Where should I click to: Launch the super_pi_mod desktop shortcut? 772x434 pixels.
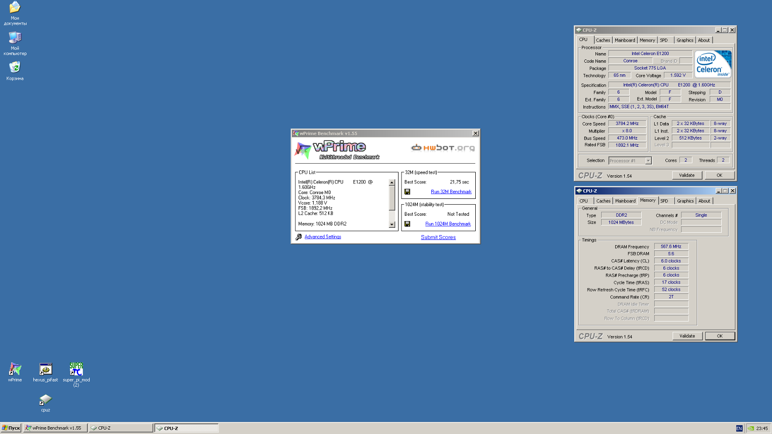pos(76,375)
